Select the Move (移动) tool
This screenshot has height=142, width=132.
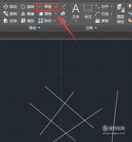pyautogui.click(x=10, y=7)
